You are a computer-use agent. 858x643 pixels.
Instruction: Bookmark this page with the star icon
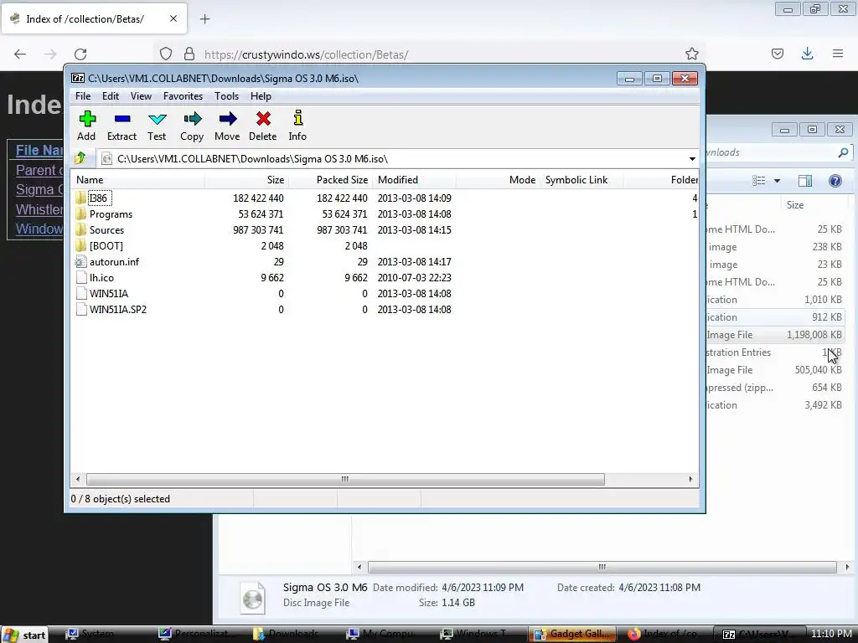click(691, 54)
